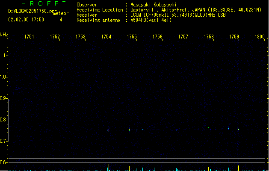Click the Receiver field label
This screenshot has width=269, height=171.
click(x=87, y=15)
